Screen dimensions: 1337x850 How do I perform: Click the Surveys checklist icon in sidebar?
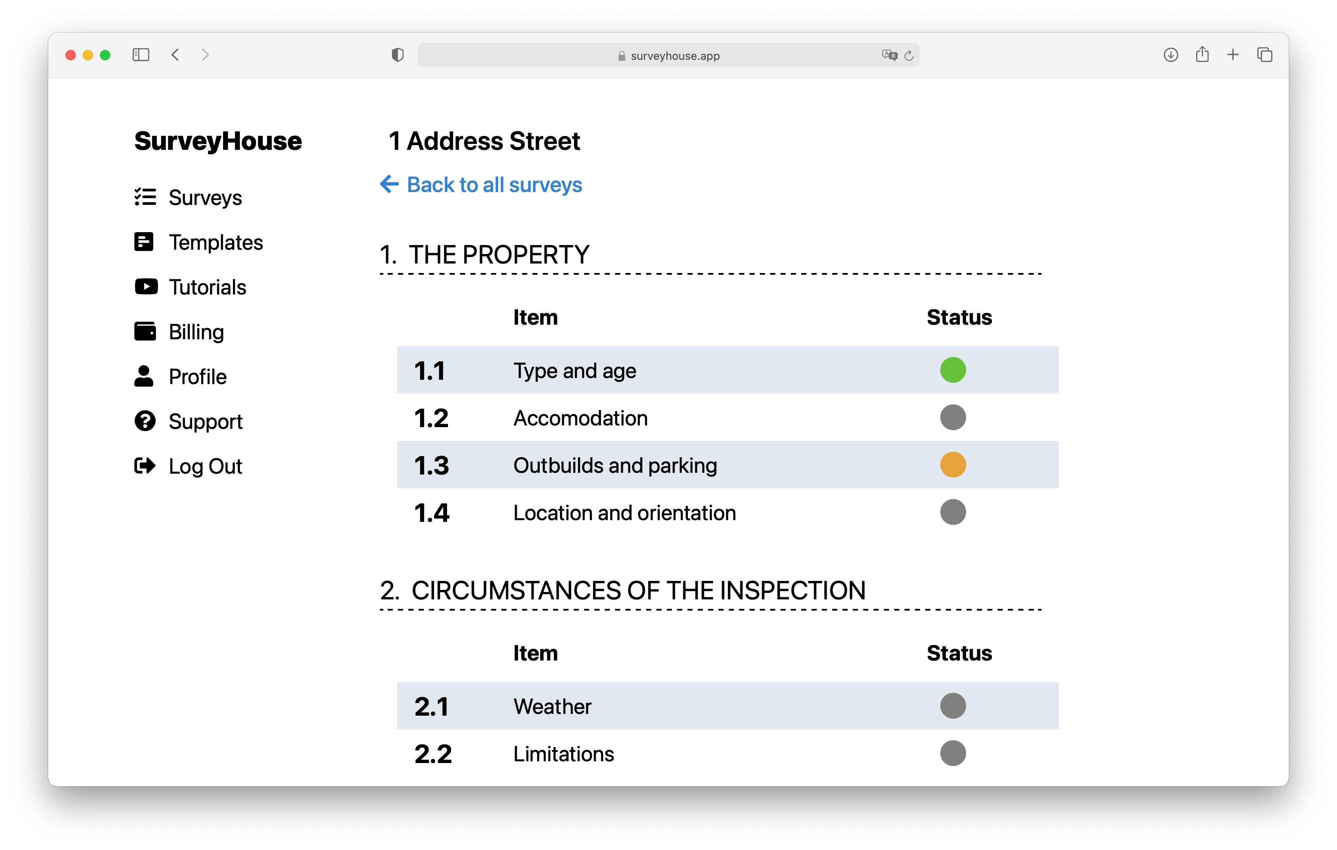145,197
